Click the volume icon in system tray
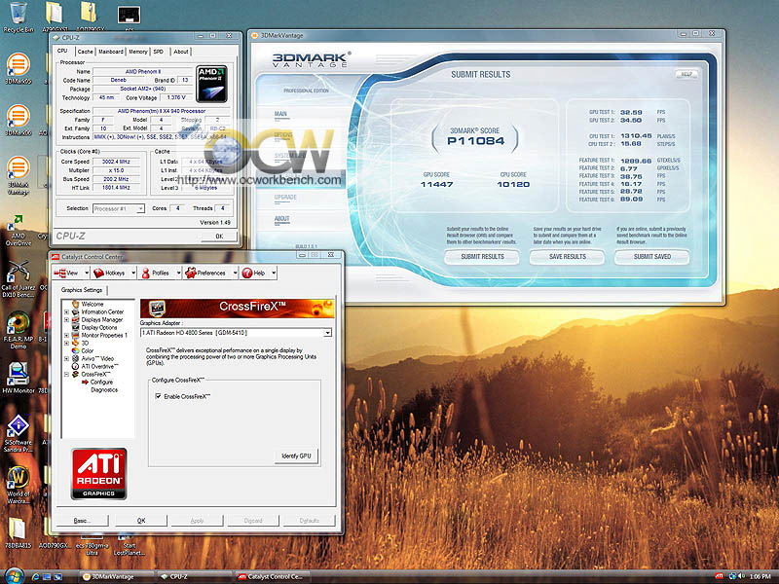Image resolution: width=779 pixels, height=584 pixels. 742,576
